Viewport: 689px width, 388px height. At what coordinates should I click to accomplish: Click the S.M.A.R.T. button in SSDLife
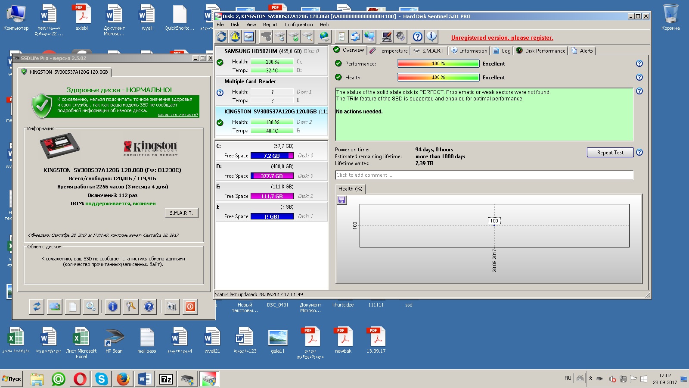coord(181,213)
